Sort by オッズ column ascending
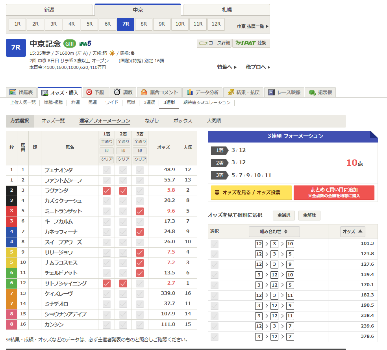 pos(352,231)
